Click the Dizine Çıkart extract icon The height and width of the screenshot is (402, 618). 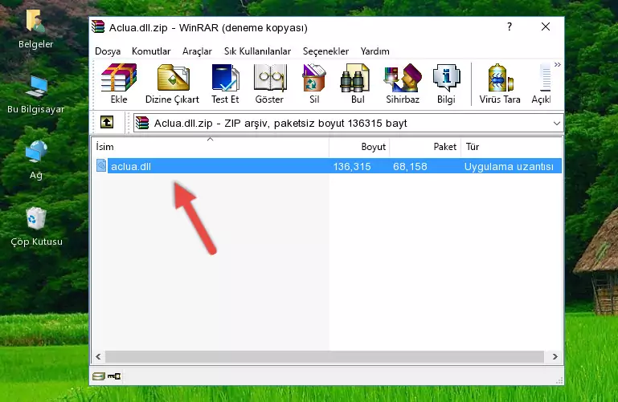pos(173,83)
